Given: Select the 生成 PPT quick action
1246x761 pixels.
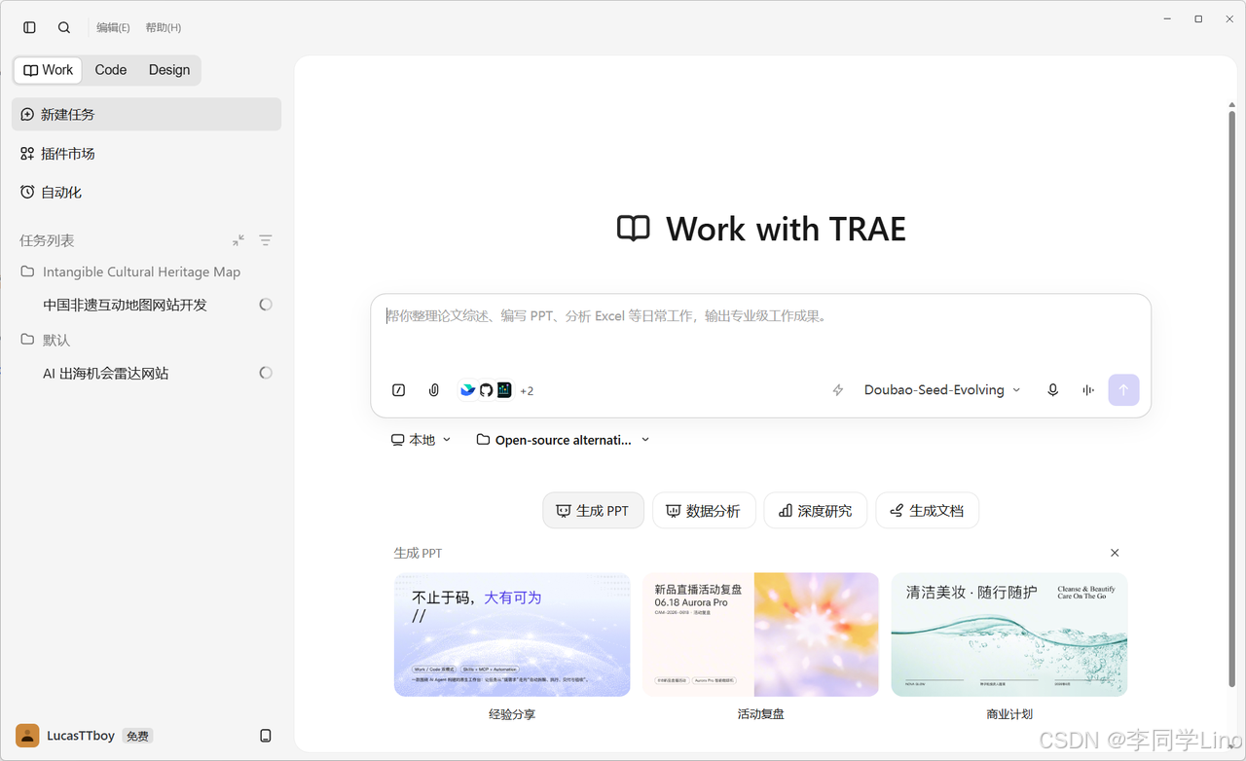Looking at the screenshot, I should coord(593,511).
